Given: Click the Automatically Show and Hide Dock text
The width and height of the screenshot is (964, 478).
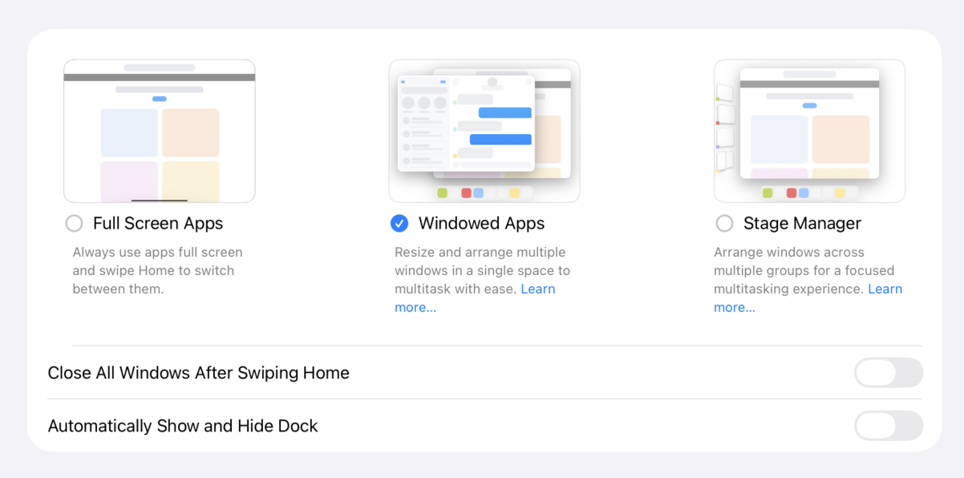Looking at the screenshot, I should pos(183,426).
